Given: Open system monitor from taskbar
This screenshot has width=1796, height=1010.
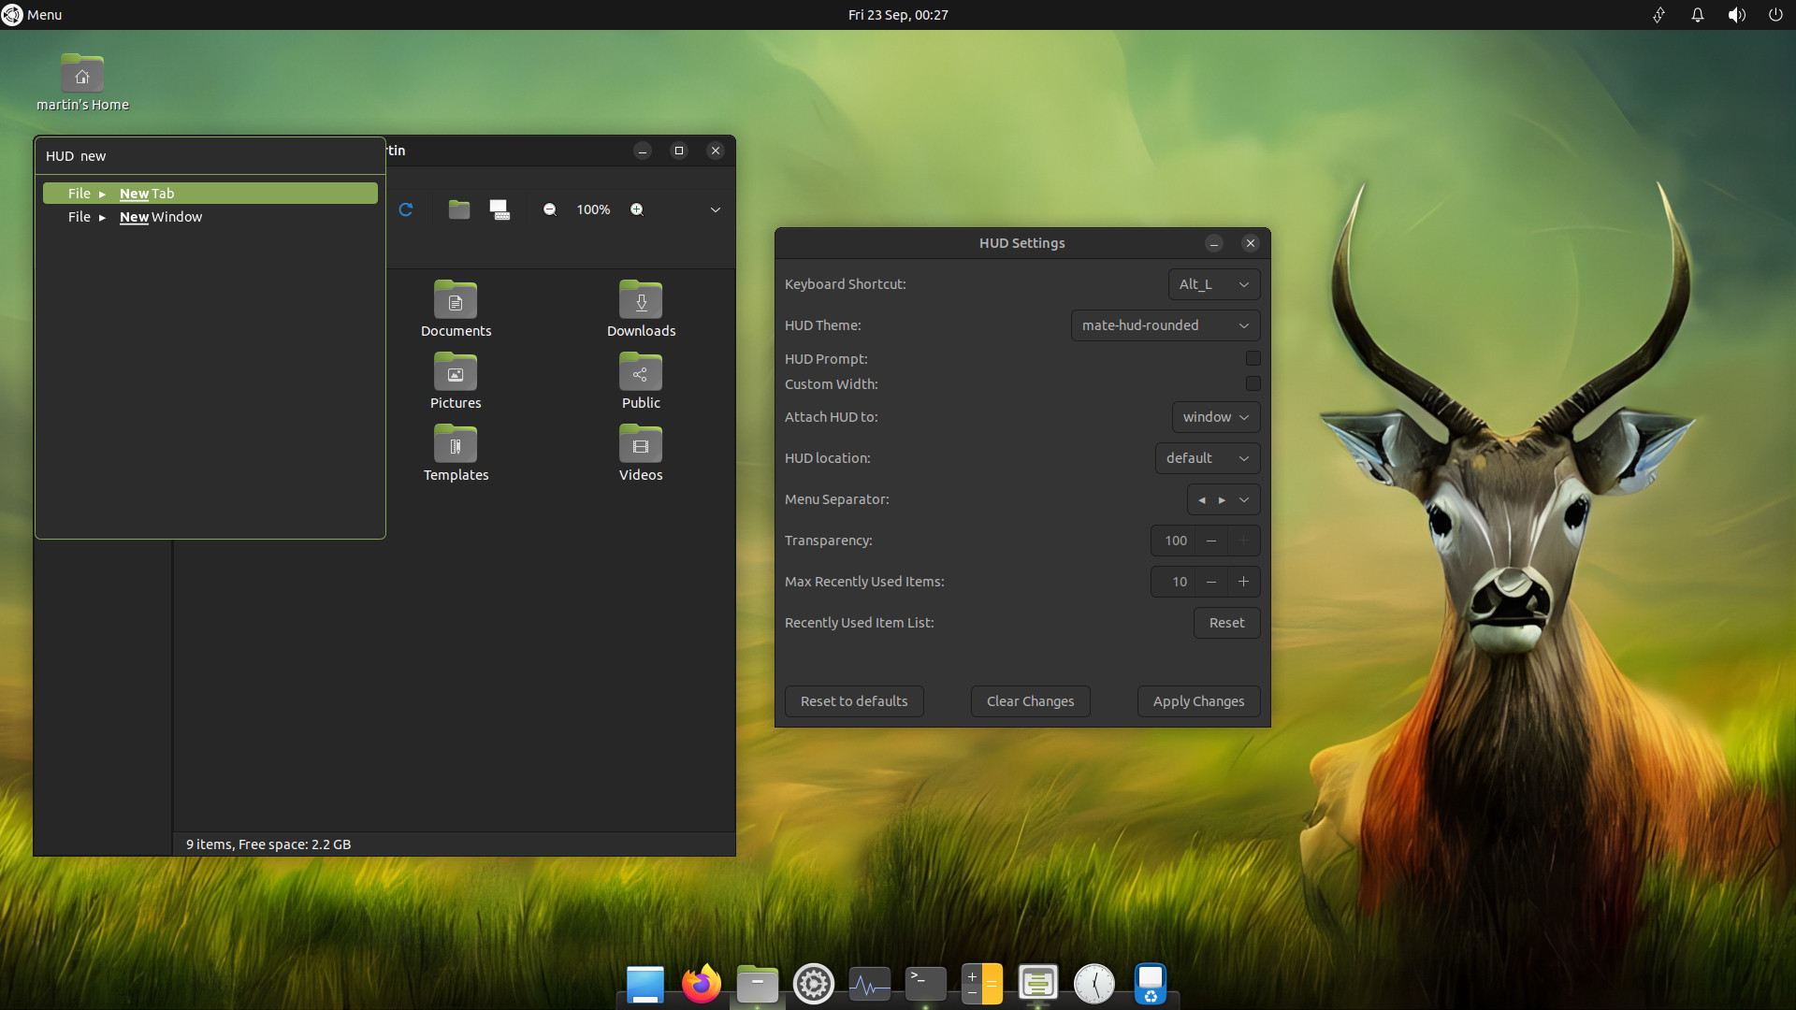Looking at the screenshot, I should tap(870, 982).
